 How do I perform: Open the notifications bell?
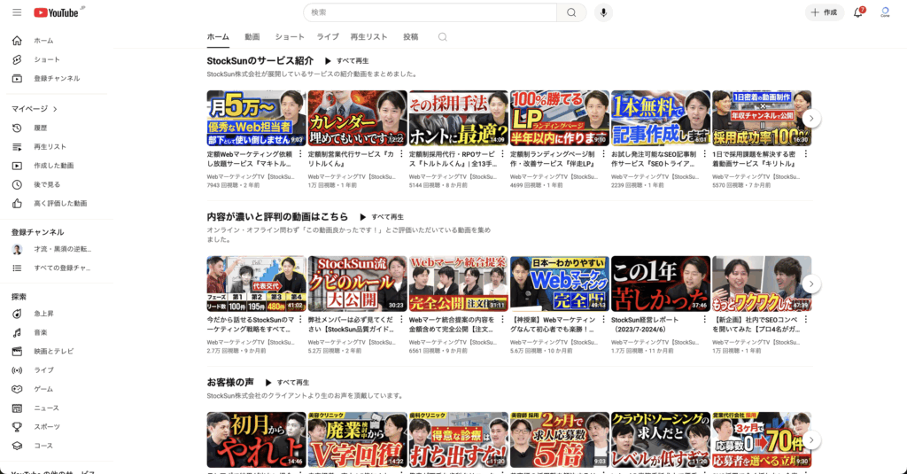pyautogui.click(x=858, y=12)
